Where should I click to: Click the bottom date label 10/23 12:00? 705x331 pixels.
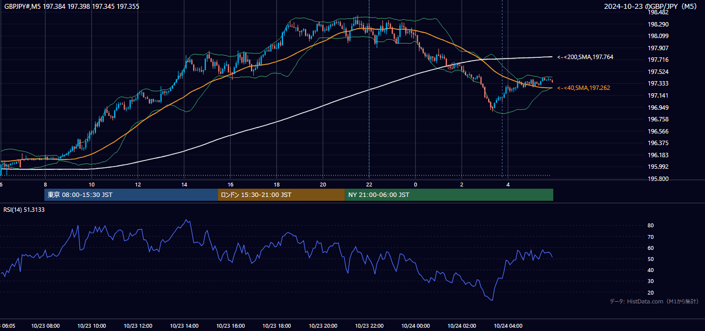coord(138,326)
